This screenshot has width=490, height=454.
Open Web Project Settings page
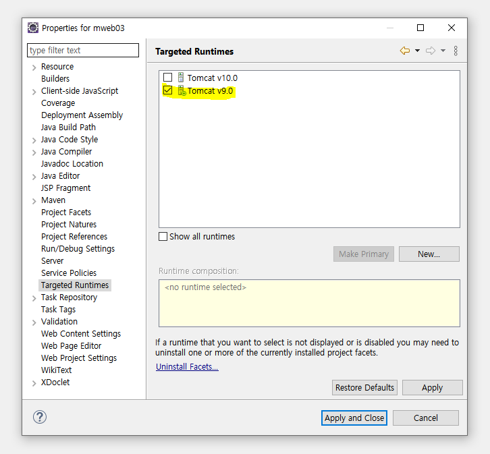click(x=79, y=358)
